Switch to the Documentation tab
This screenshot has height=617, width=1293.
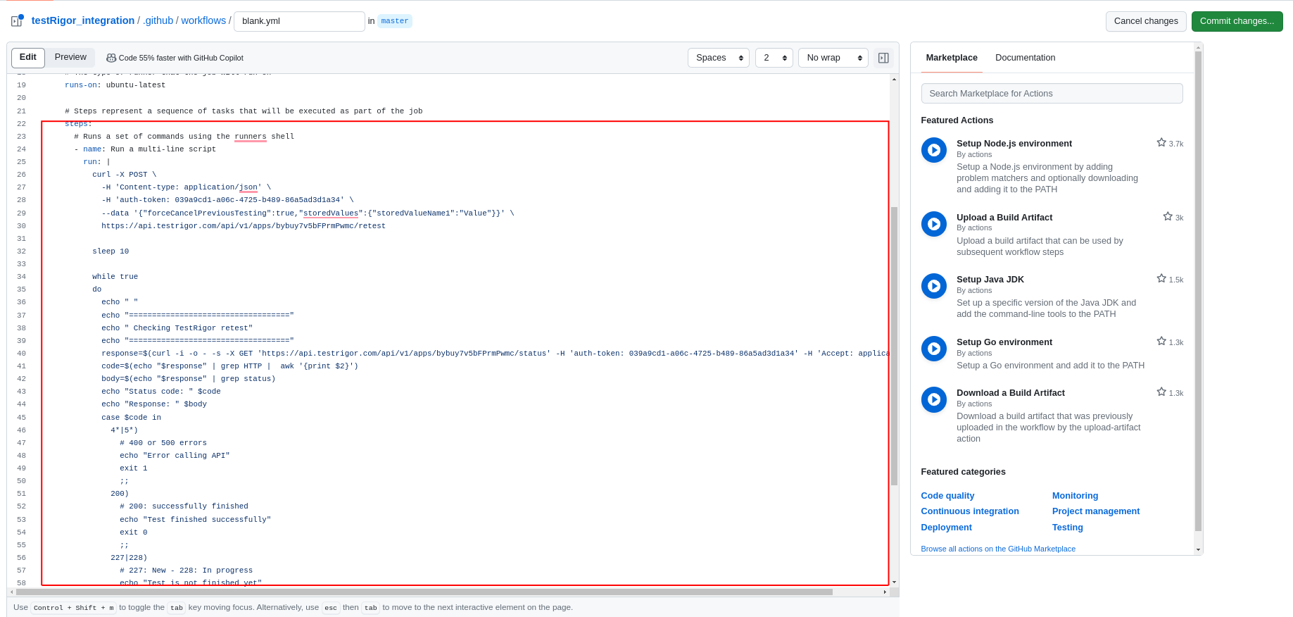coord(1025,58)
